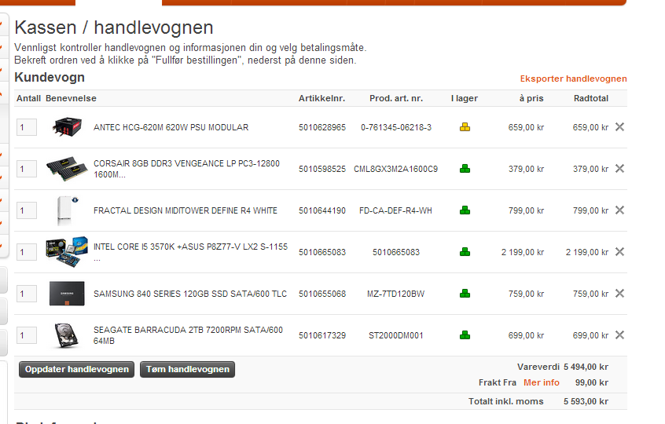
Task: Remove SAMSUNG 840 SSD from cart
Action: 619,293
